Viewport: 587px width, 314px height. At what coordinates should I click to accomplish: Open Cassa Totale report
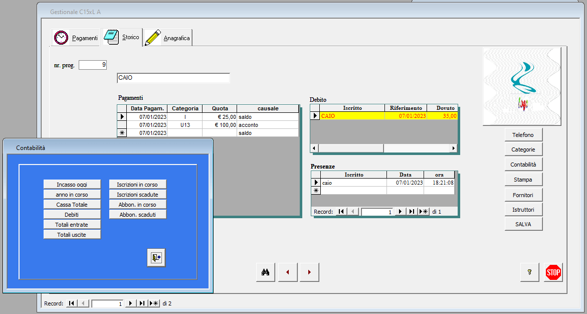point(72,205)
